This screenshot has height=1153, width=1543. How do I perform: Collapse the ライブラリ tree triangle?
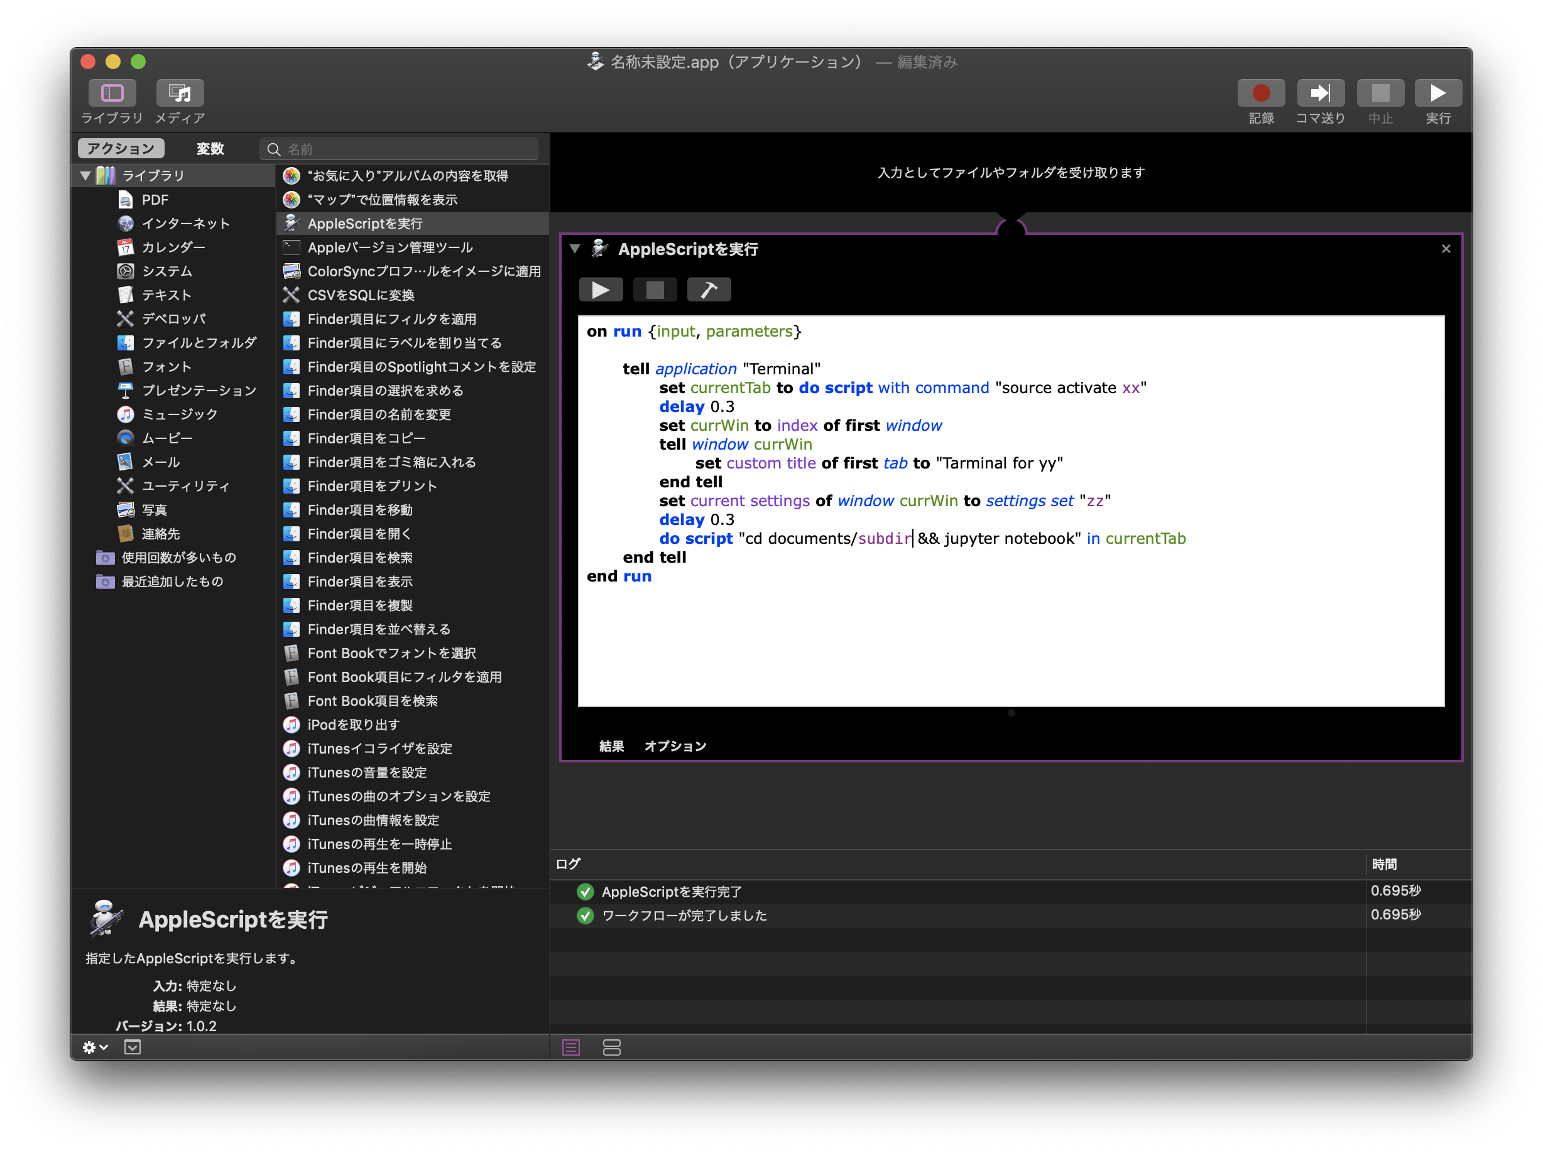click(86, 176)
